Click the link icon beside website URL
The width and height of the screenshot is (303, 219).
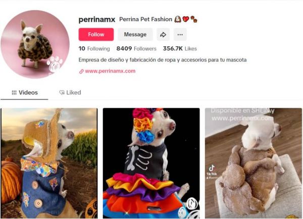(81, 71)
